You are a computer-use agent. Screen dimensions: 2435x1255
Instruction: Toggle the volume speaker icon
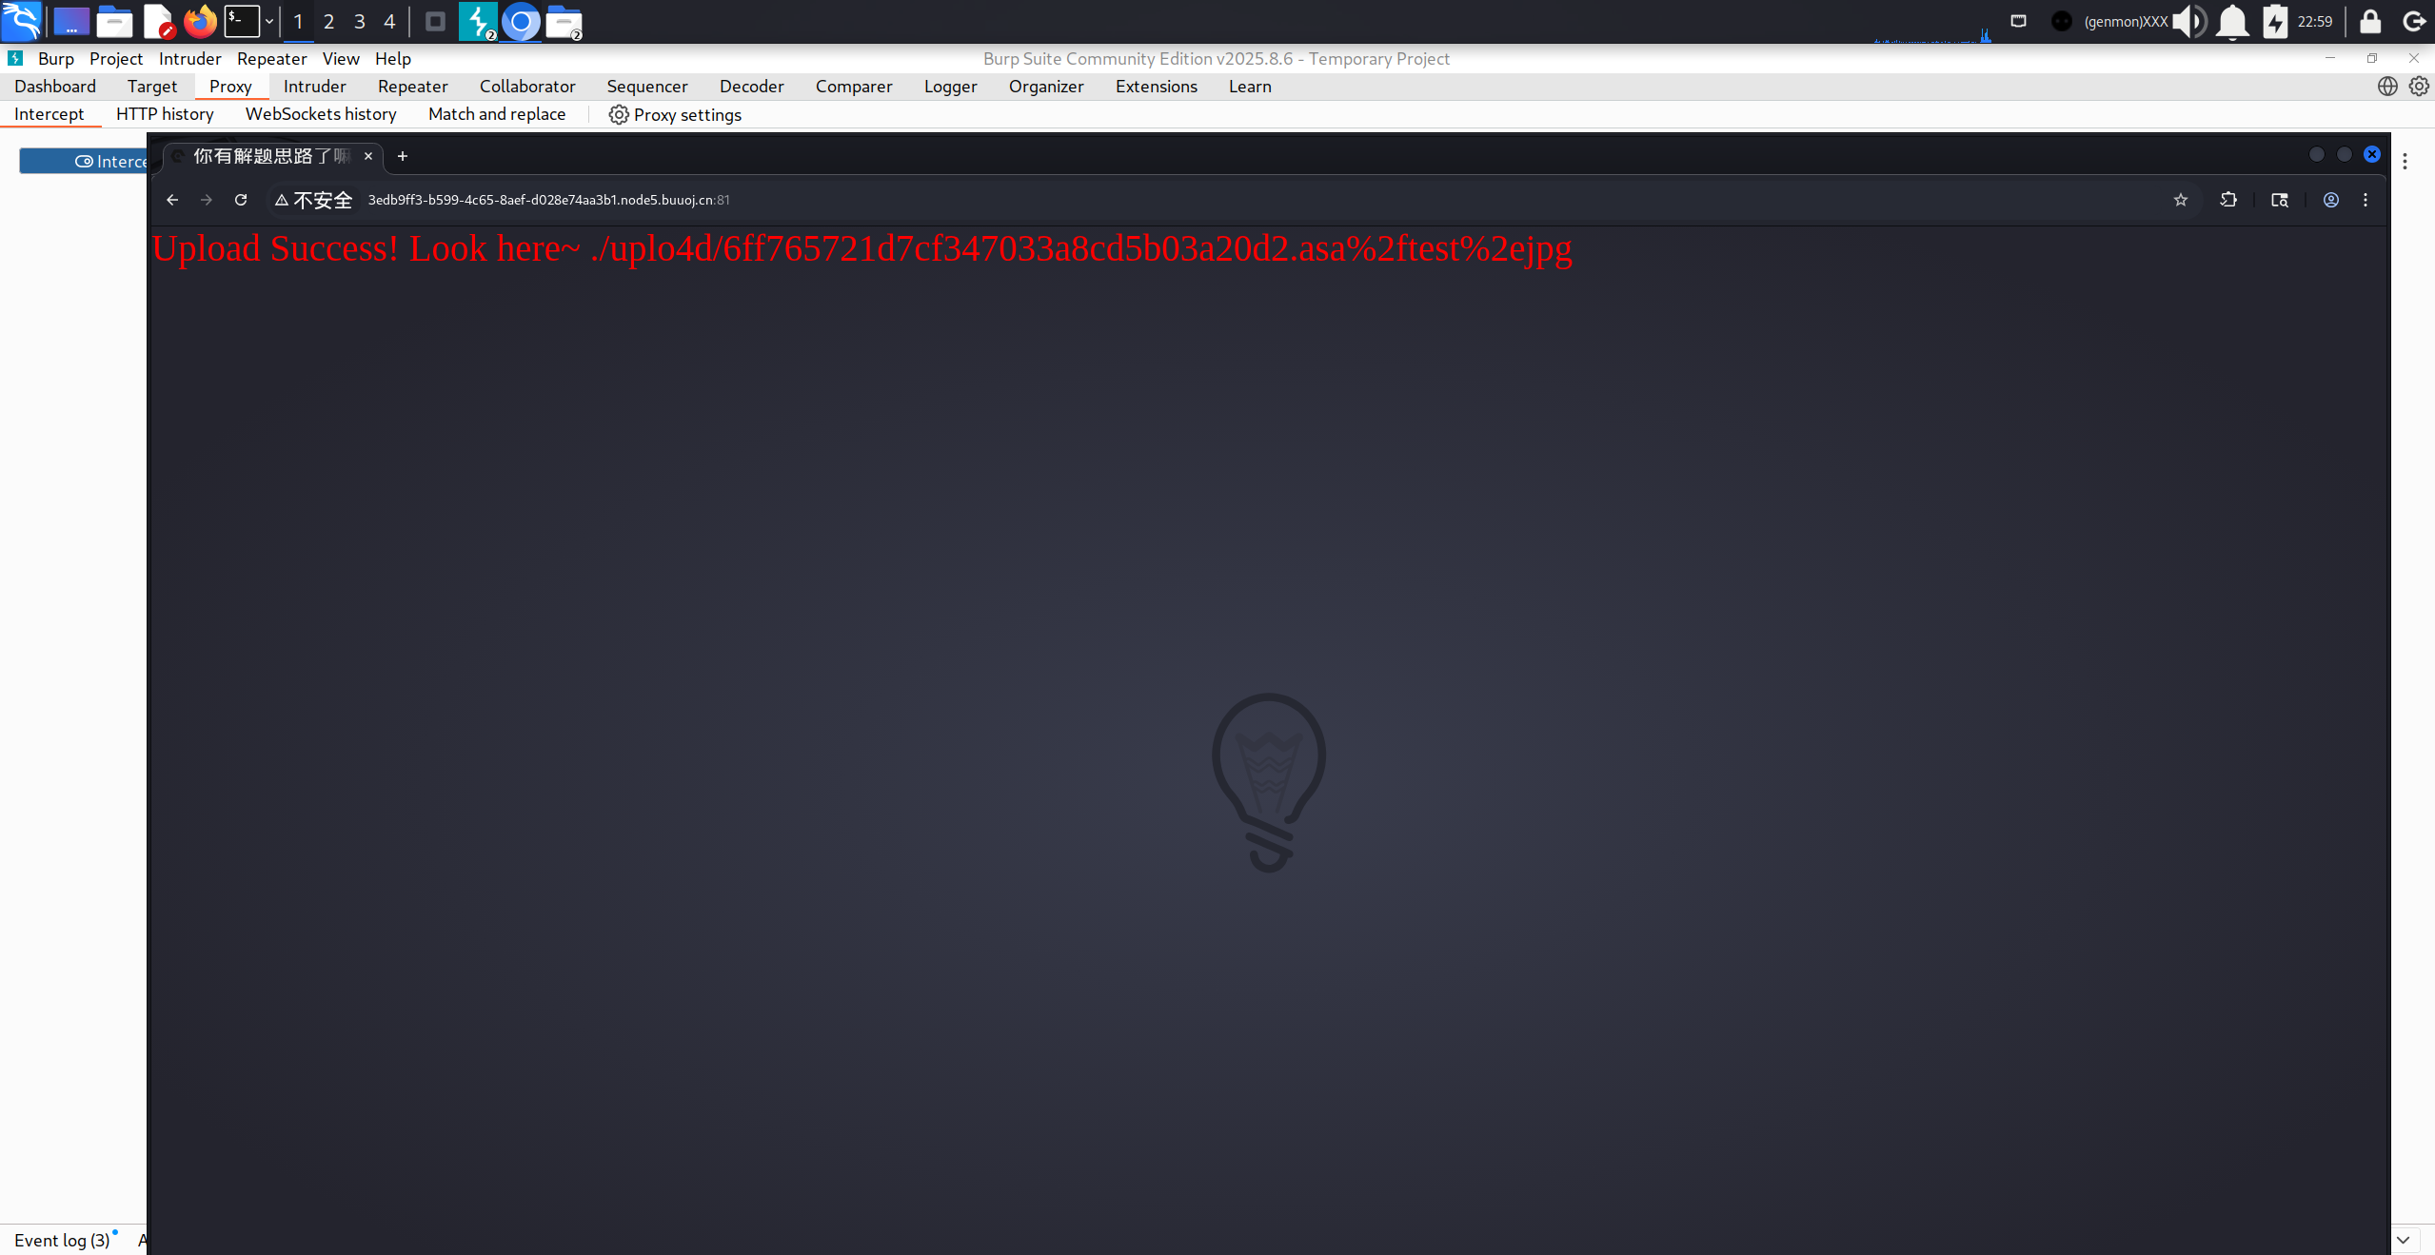(2188, 21)
